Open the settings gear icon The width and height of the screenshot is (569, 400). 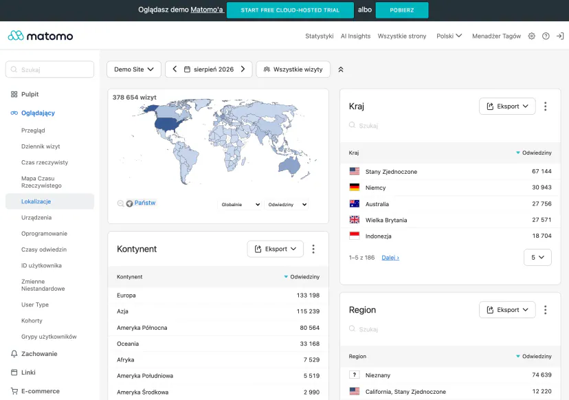(532, 36)
